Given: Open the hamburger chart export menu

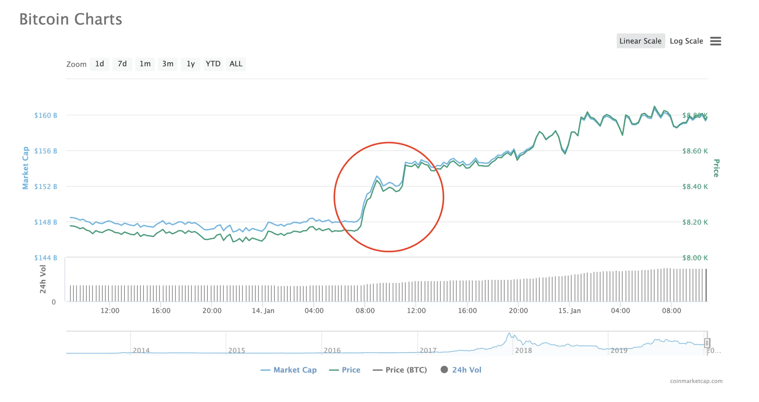Looking at the screenshot, I should point(716,41).
